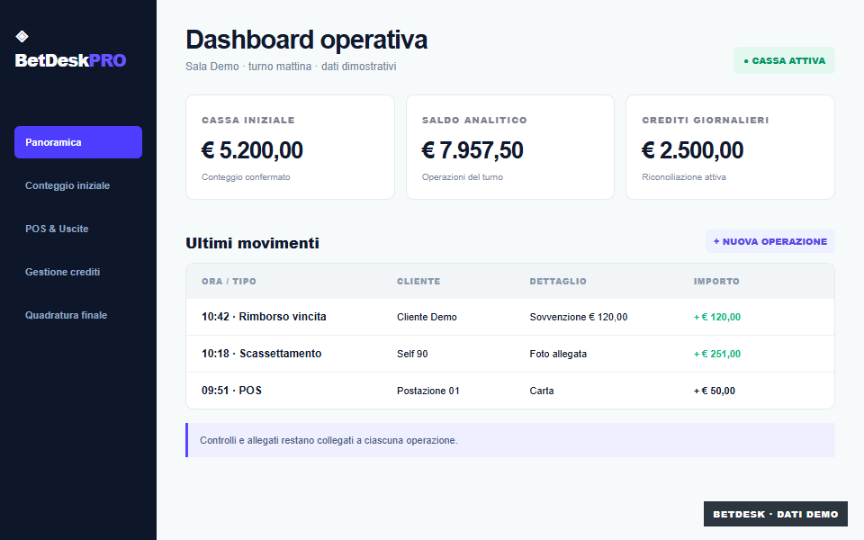This screenshot has height=540, width=864.
Task: Click Sovvenzione € 120,00 detail
Action: (579, 317)
